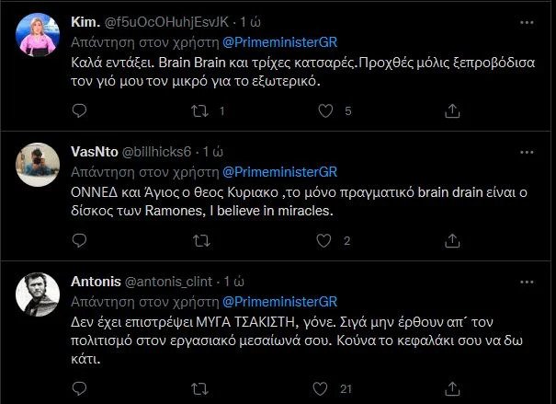Open more options for Kim.'s tweet
Viewport: 556px width, 404px height.
(525, 20)
